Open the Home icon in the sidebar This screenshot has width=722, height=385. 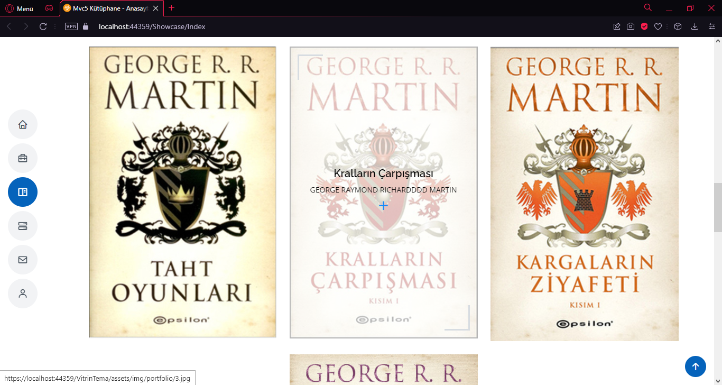click(x=23, y=124)
